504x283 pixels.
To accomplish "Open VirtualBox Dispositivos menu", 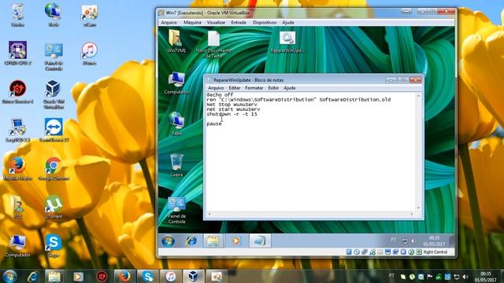I will click(265, 23).
